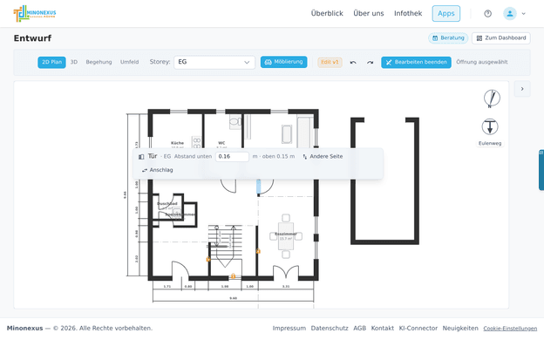Open the Infothek menu
The height and width of the screenshot is (340, 544).
[x=408, y=14]
